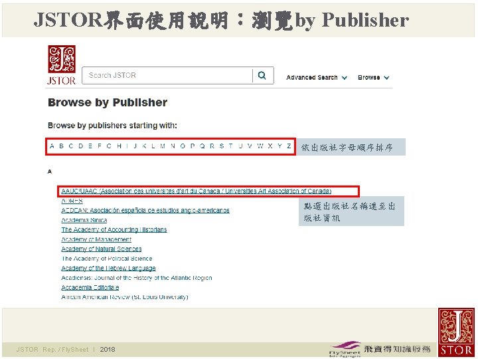Jump to publishers starting with I
The height and width of the screenshot is (359, 478).
point(127,146)
